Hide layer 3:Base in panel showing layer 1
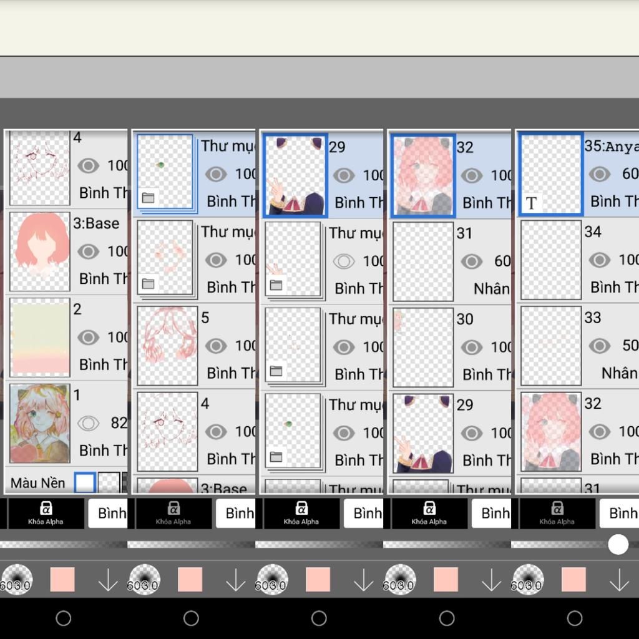Screen dimensions: 639x639 [x=88, y=251]
